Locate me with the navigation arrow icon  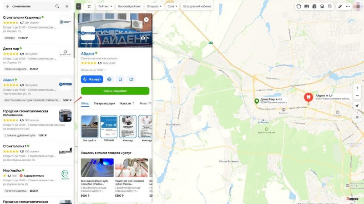(357, 106)
